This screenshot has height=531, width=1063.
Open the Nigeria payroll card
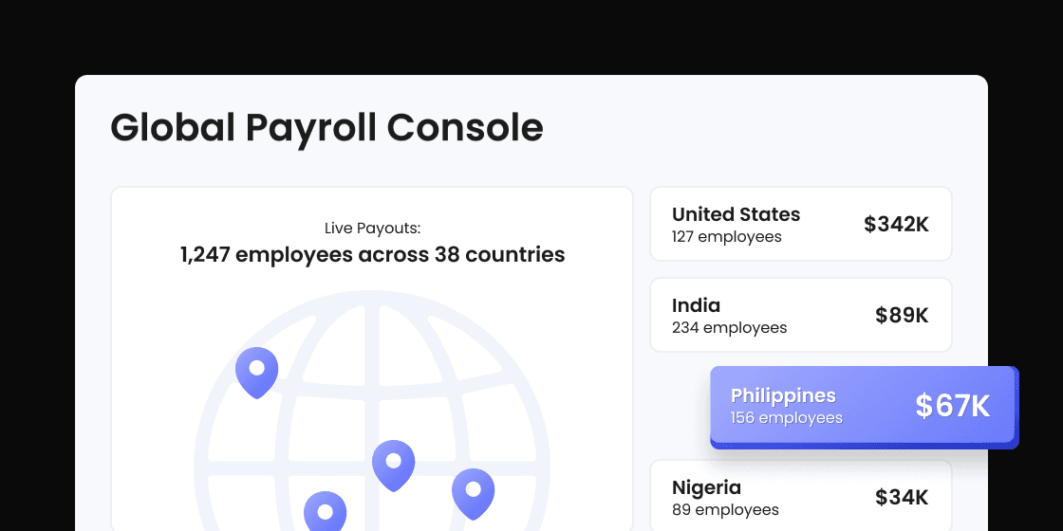tap(800, 497)
